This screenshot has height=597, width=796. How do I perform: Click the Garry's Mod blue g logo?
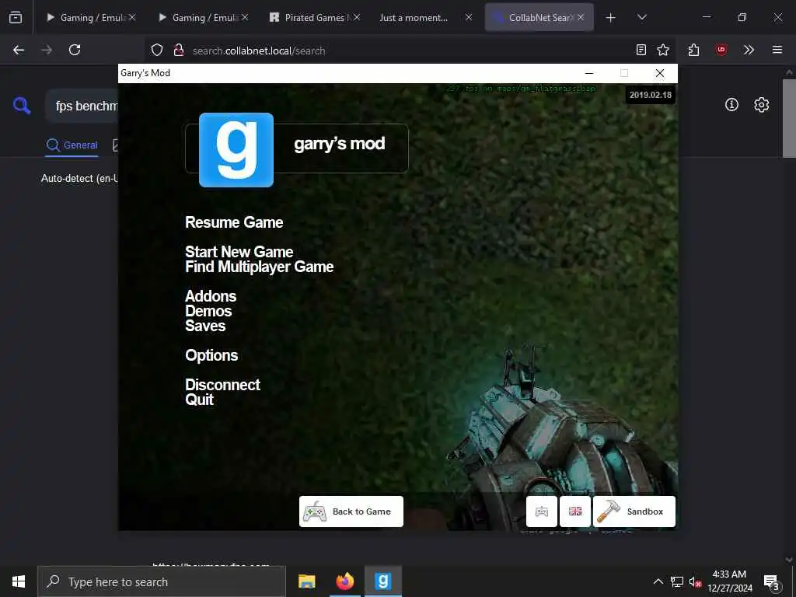[236, 150]
